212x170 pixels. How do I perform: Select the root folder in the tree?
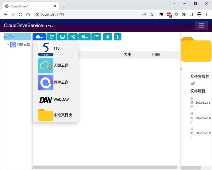(x=17, y=37)
